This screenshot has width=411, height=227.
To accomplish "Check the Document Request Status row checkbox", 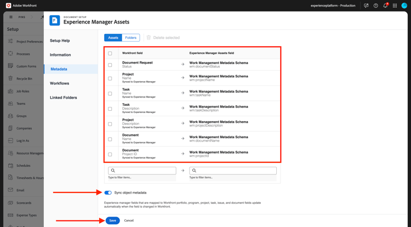I will click(x=110, y=65).
